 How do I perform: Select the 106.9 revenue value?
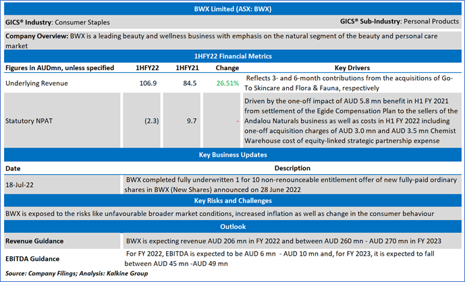[148, 84]
